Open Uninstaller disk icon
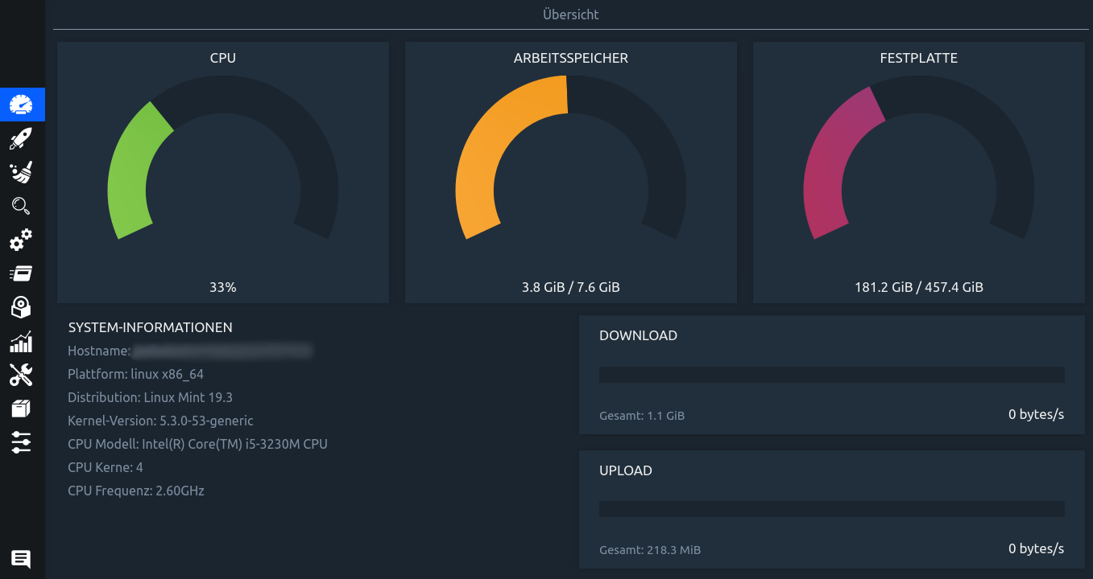The height and width of the screenshot is (579, 1093). tap(22, 307)
